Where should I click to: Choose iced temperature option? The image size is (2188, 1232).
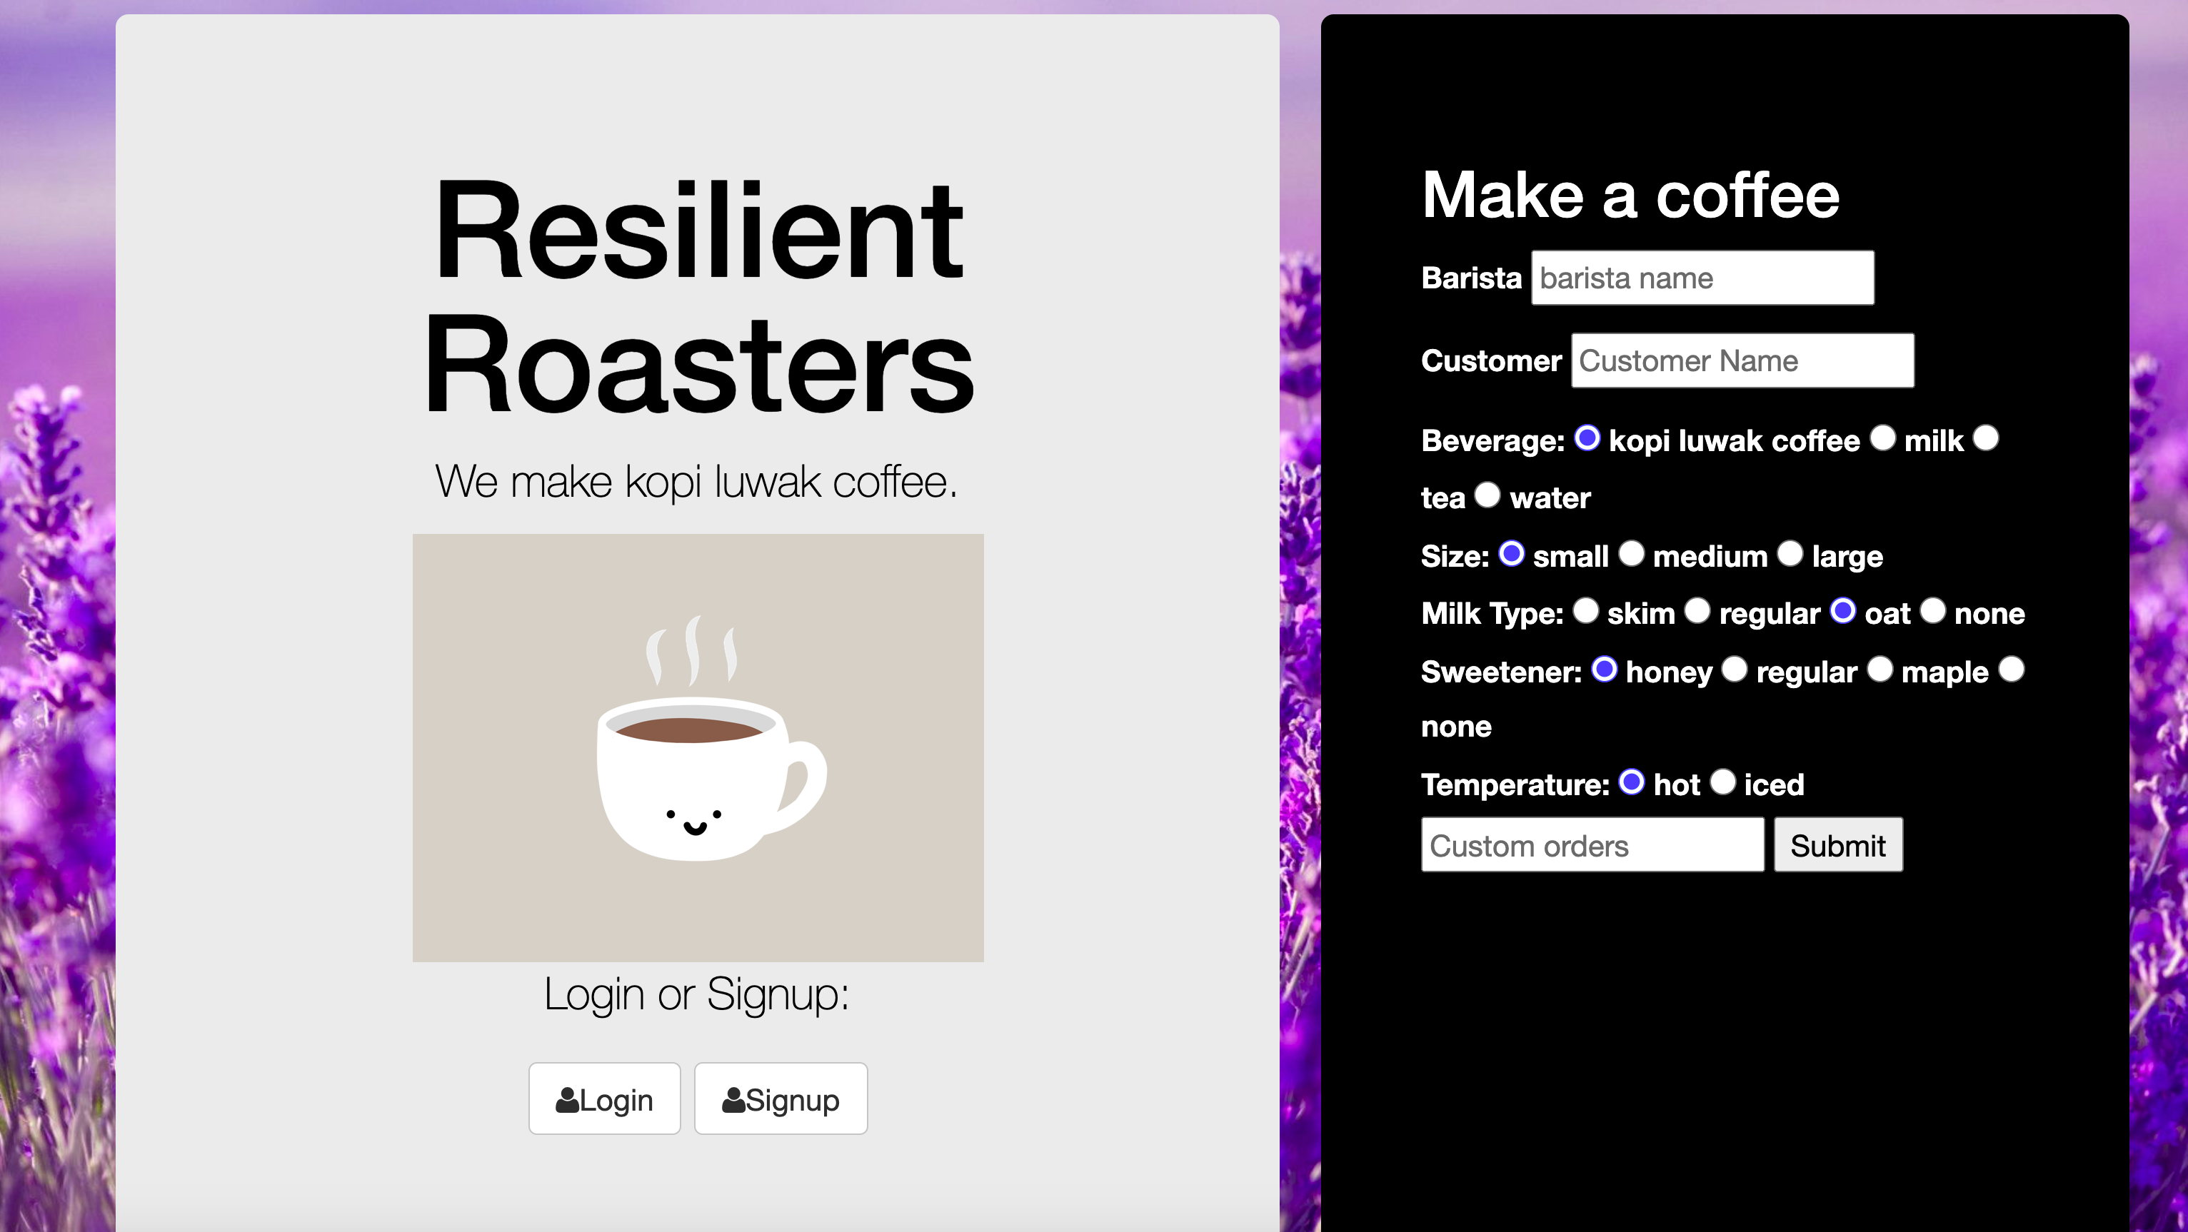click(1722, 782)
